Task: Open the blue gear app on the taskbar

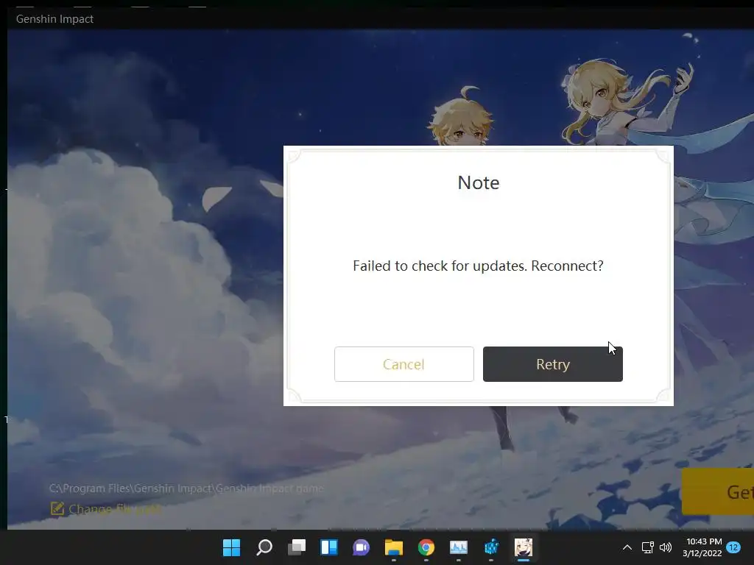Action: coord(491,547)
